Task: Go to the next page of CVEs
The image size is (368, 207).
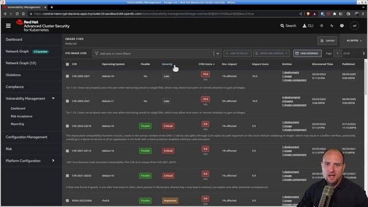Action: pos(363,53)
